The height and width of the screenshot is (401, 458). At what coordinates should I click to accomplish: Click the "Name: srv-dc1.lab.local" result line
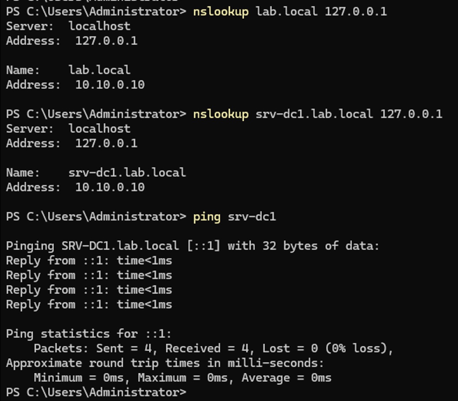[x=96, y=173]
